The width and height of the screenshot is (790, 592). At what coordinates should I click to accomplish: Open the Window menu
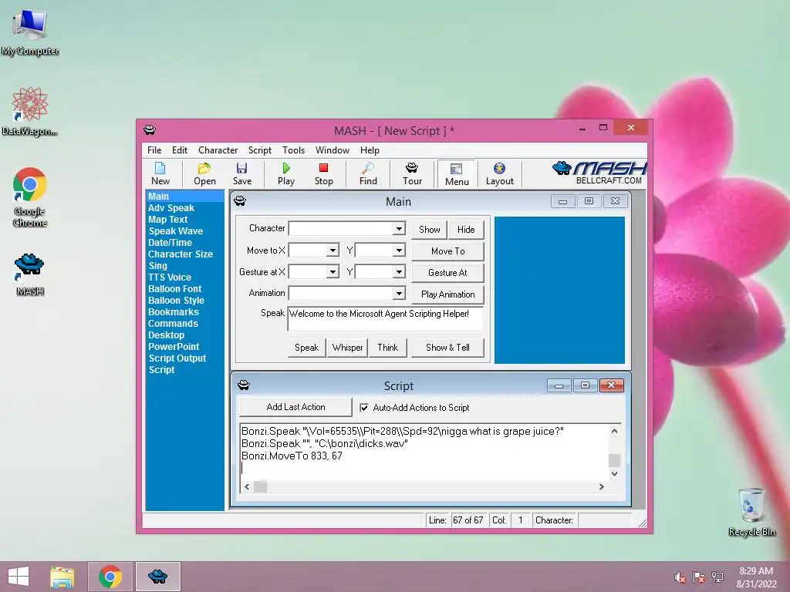click(332, 150)
